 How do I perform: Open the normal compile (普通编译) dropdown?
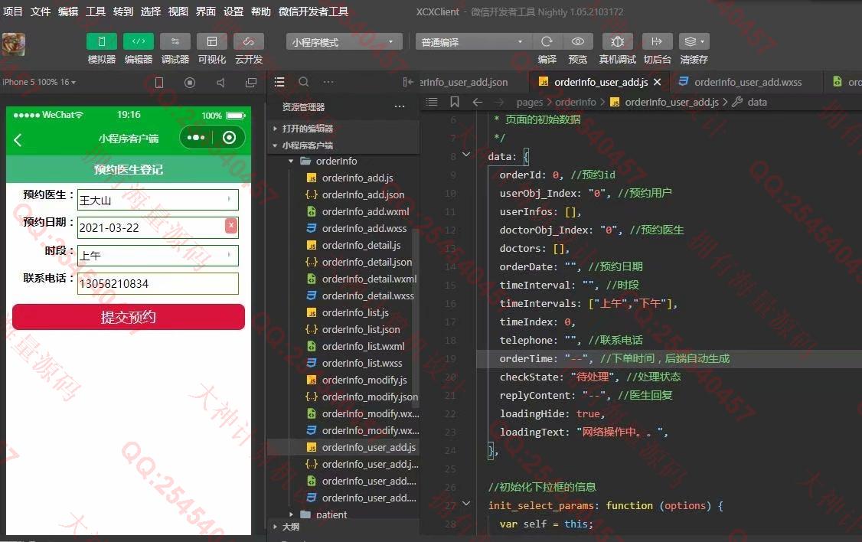pos(473,42)
